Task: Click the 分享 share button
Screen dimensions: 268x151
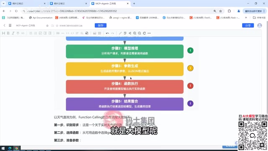Action: pyautogui.click(x=248, y=25)
